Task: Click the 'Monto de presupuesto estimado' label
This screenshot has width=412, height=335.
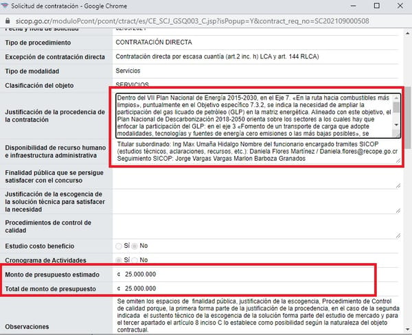Action: pyautogui.click(x=52, y=275)
